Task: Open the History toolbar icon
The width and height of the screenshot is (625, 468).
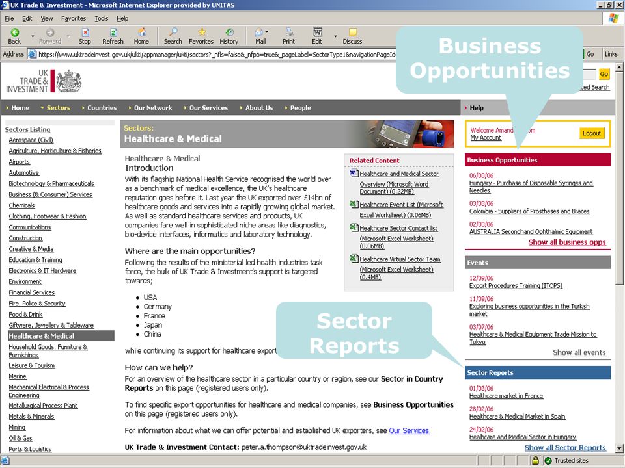Action: click(x=229, y=32)
